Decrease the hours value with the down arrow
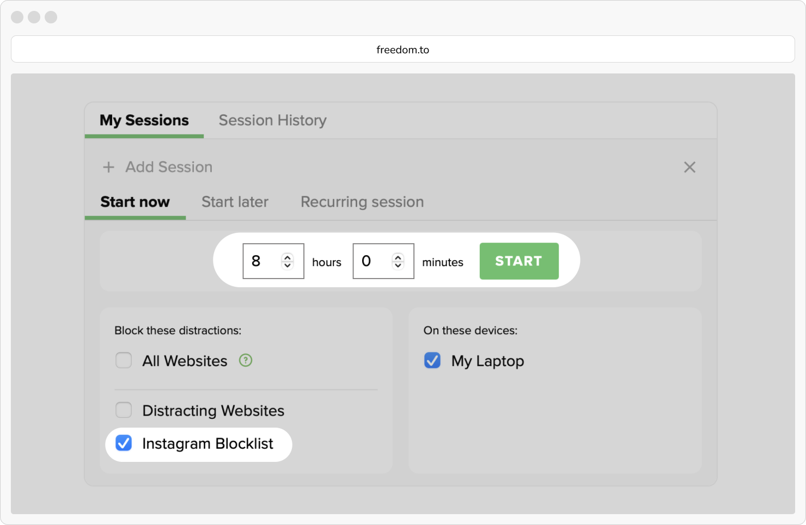Screen dimensions: 806x525 tap(288, 265)
